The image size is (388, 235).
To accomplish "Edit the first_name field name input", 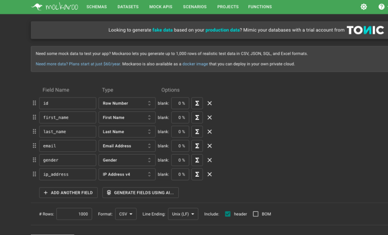I will coord(67,117).
